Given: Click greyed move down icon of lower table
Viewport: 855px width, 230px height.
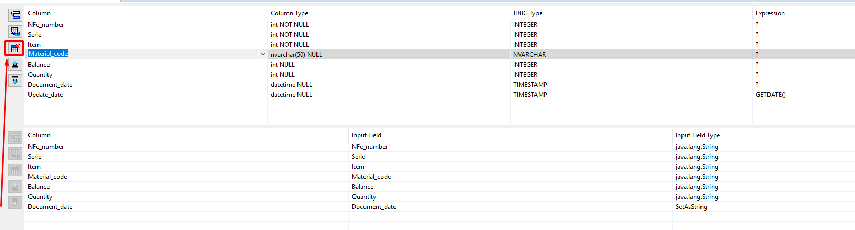Looking at the screenshot, I should (x=15, y=203).
